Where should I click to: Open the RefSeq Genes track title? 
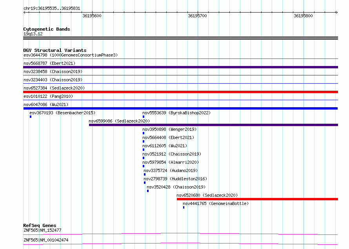pyautogui.click(x=40, y=225)
